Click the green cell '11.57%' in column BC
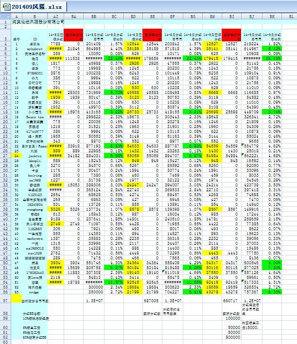Viewport: 297px width, 344px height. [114, 282]
